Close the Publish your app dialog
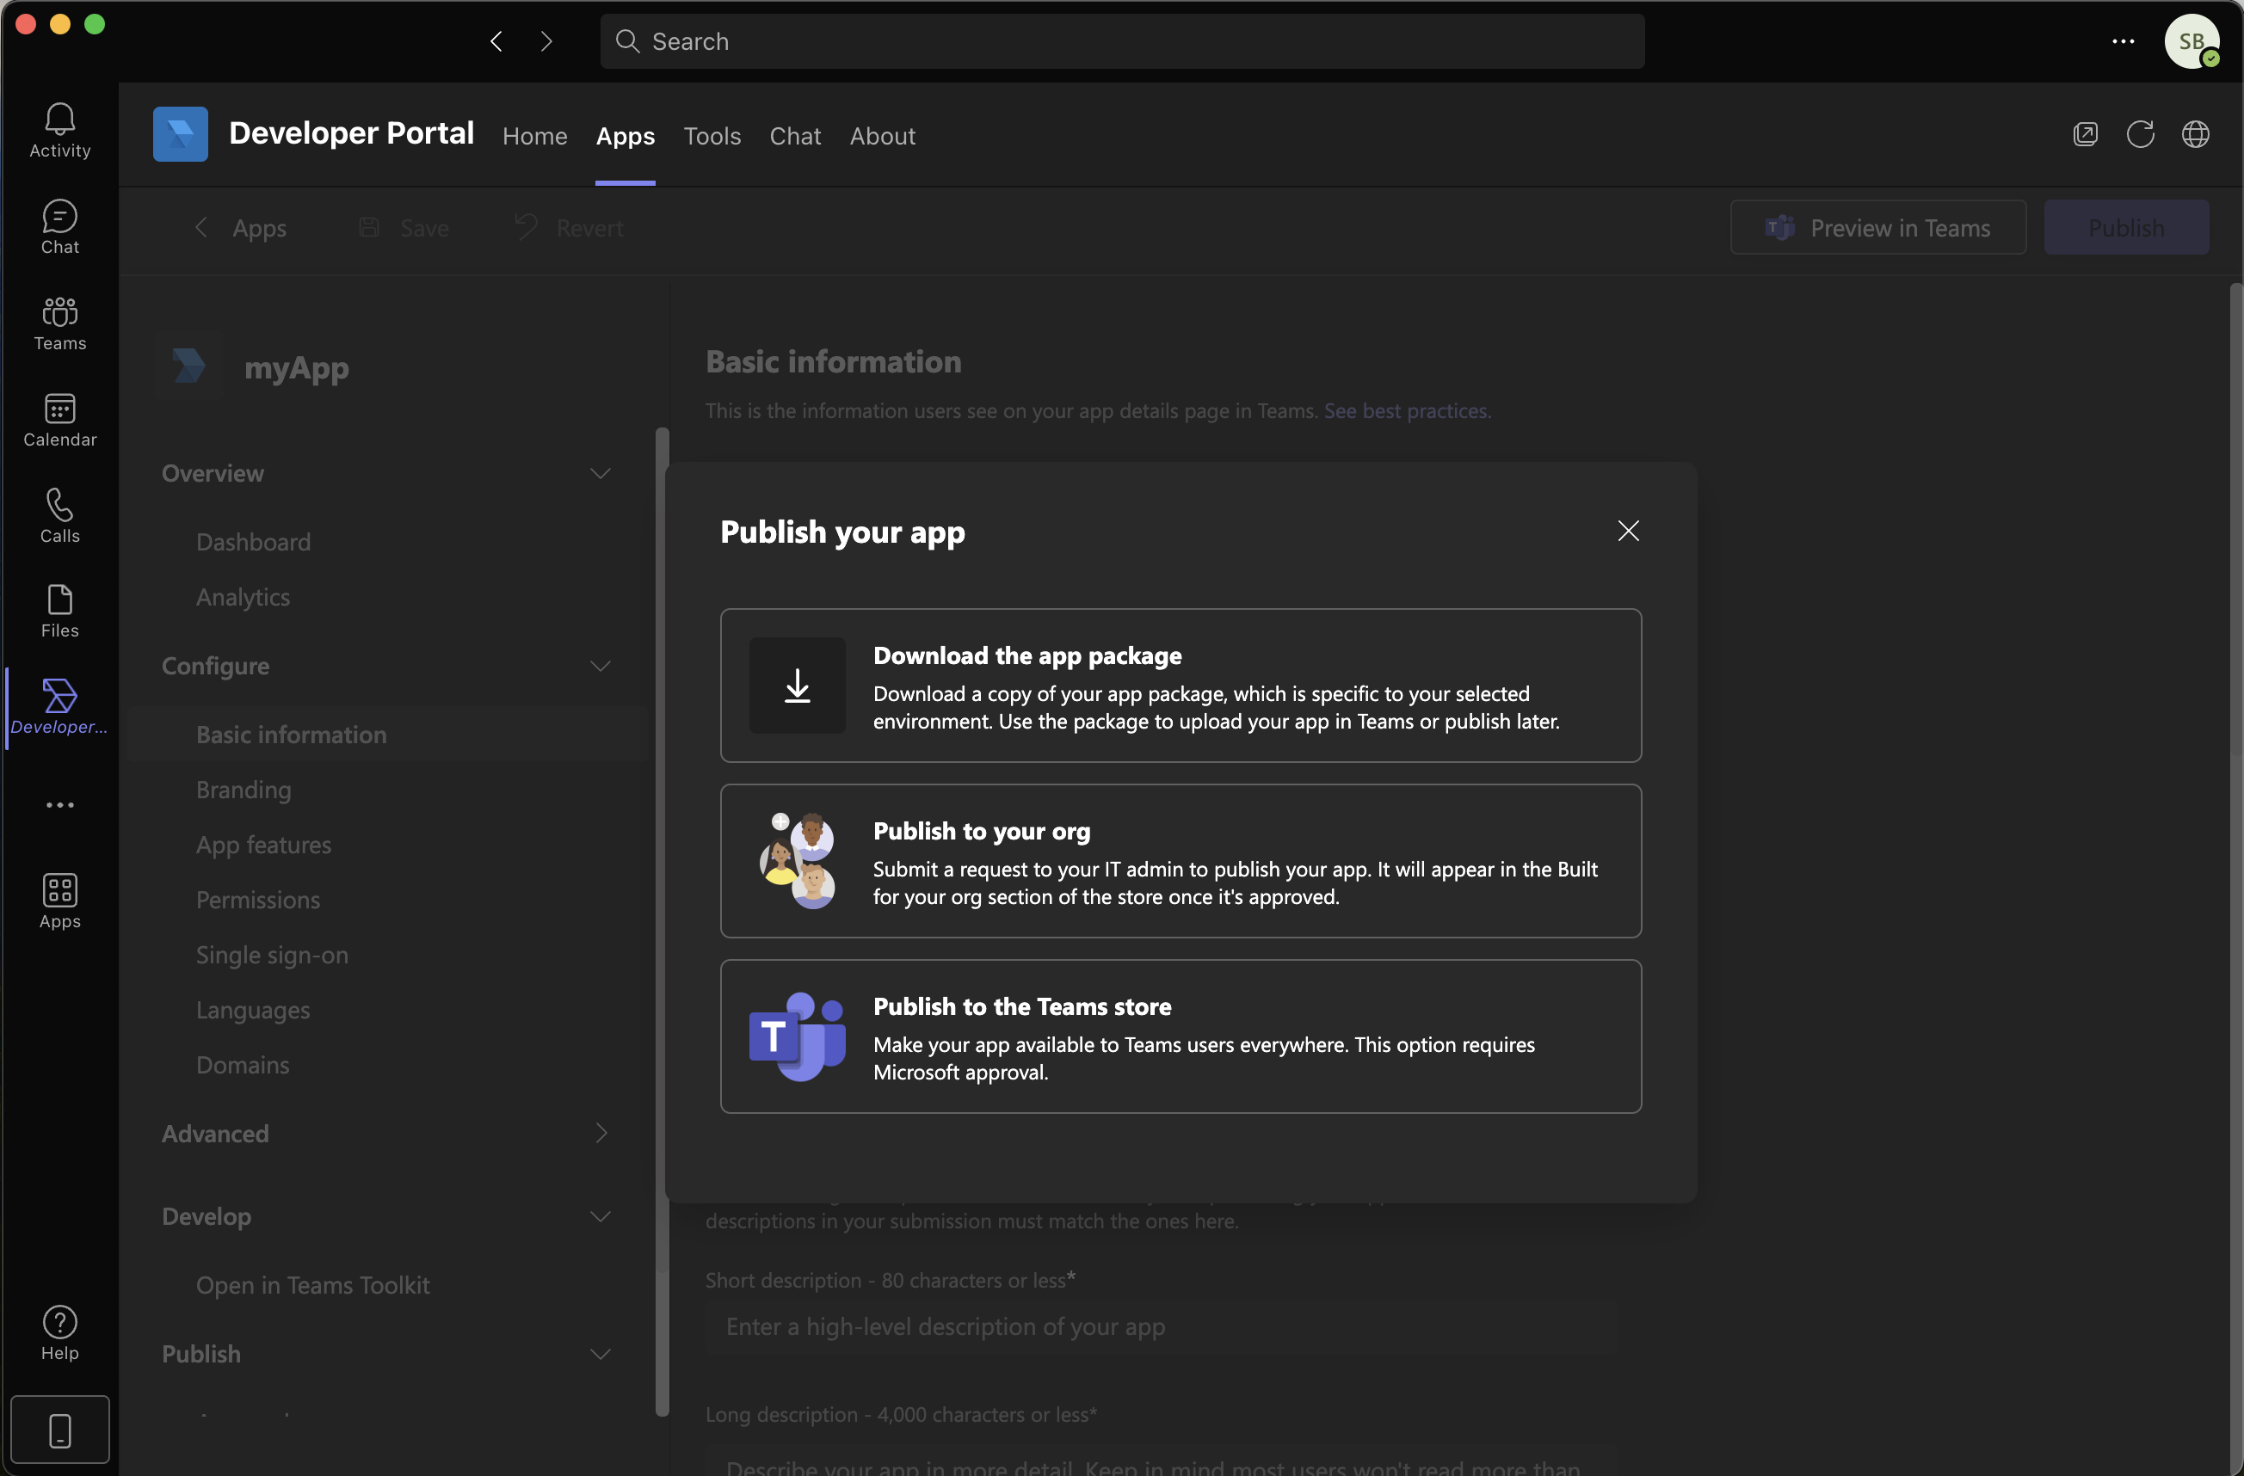Viewport: 2244px width, 1476px height. [x=1628, y=531]
